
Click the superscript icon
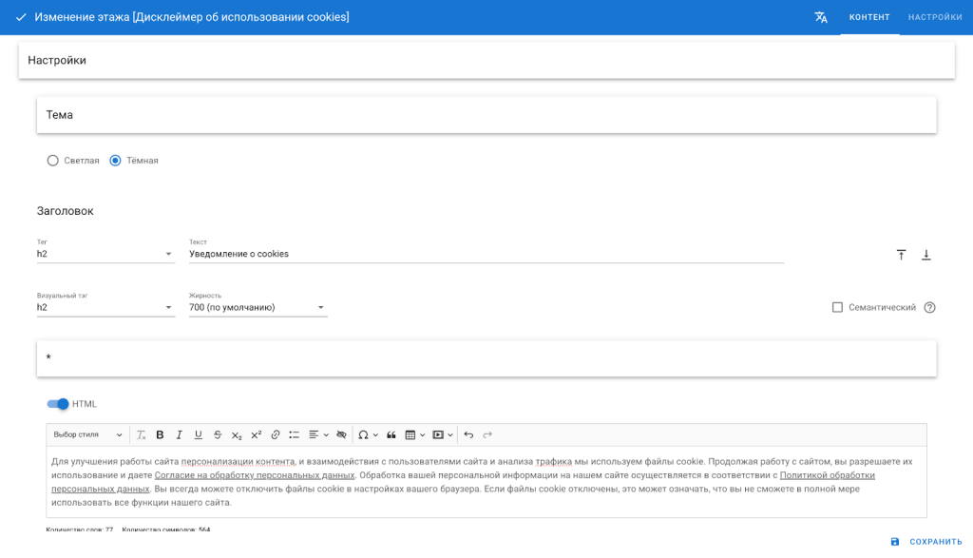[x=256, y=435]
